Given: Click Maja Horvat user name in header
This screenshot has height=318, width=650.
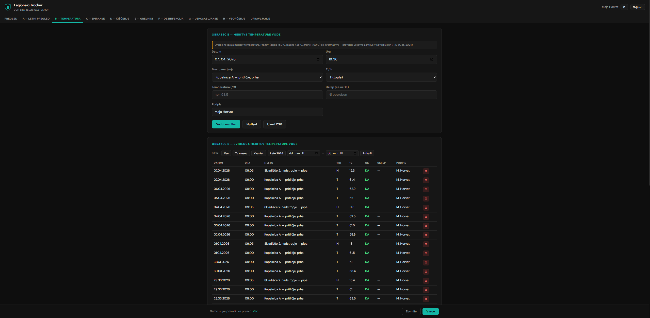Looking at the screenshot, I should click(x=610, y=7).
